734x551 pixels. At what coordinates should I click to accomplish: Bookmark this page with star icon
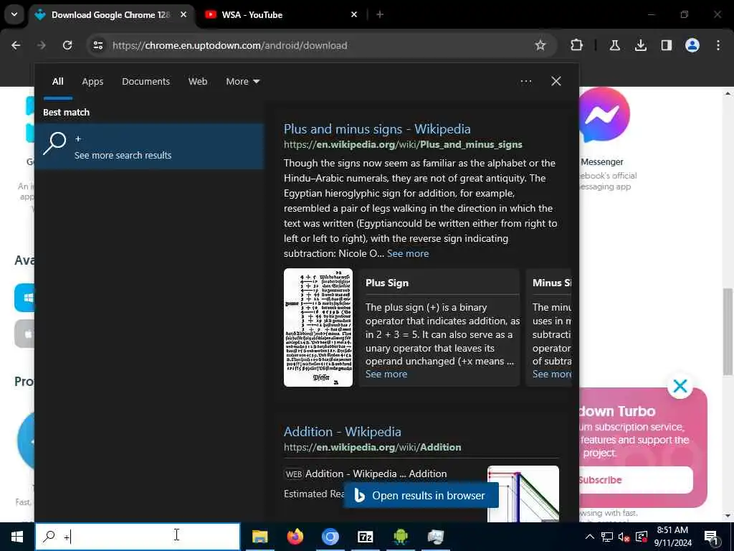[540, 45]
